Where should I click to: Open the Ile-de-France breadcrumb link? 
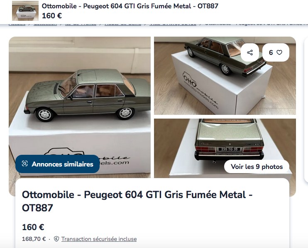tap(81, 24)
